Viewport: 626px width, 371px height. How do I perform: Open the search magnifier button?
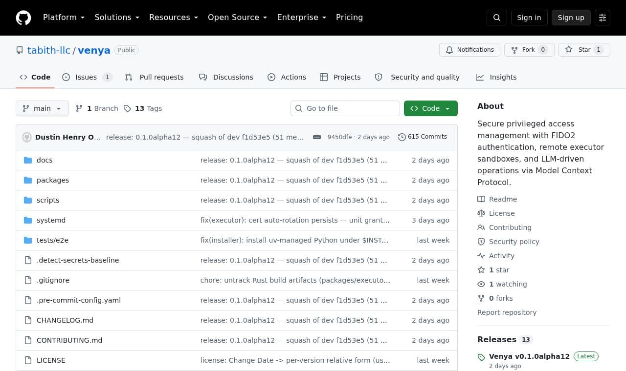tap(497, 18)
